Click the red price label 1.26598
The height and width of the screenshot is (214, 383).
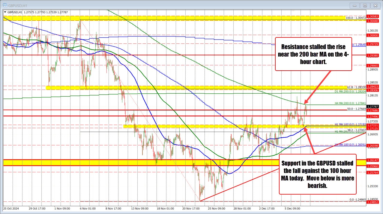(x=373, y=145)
